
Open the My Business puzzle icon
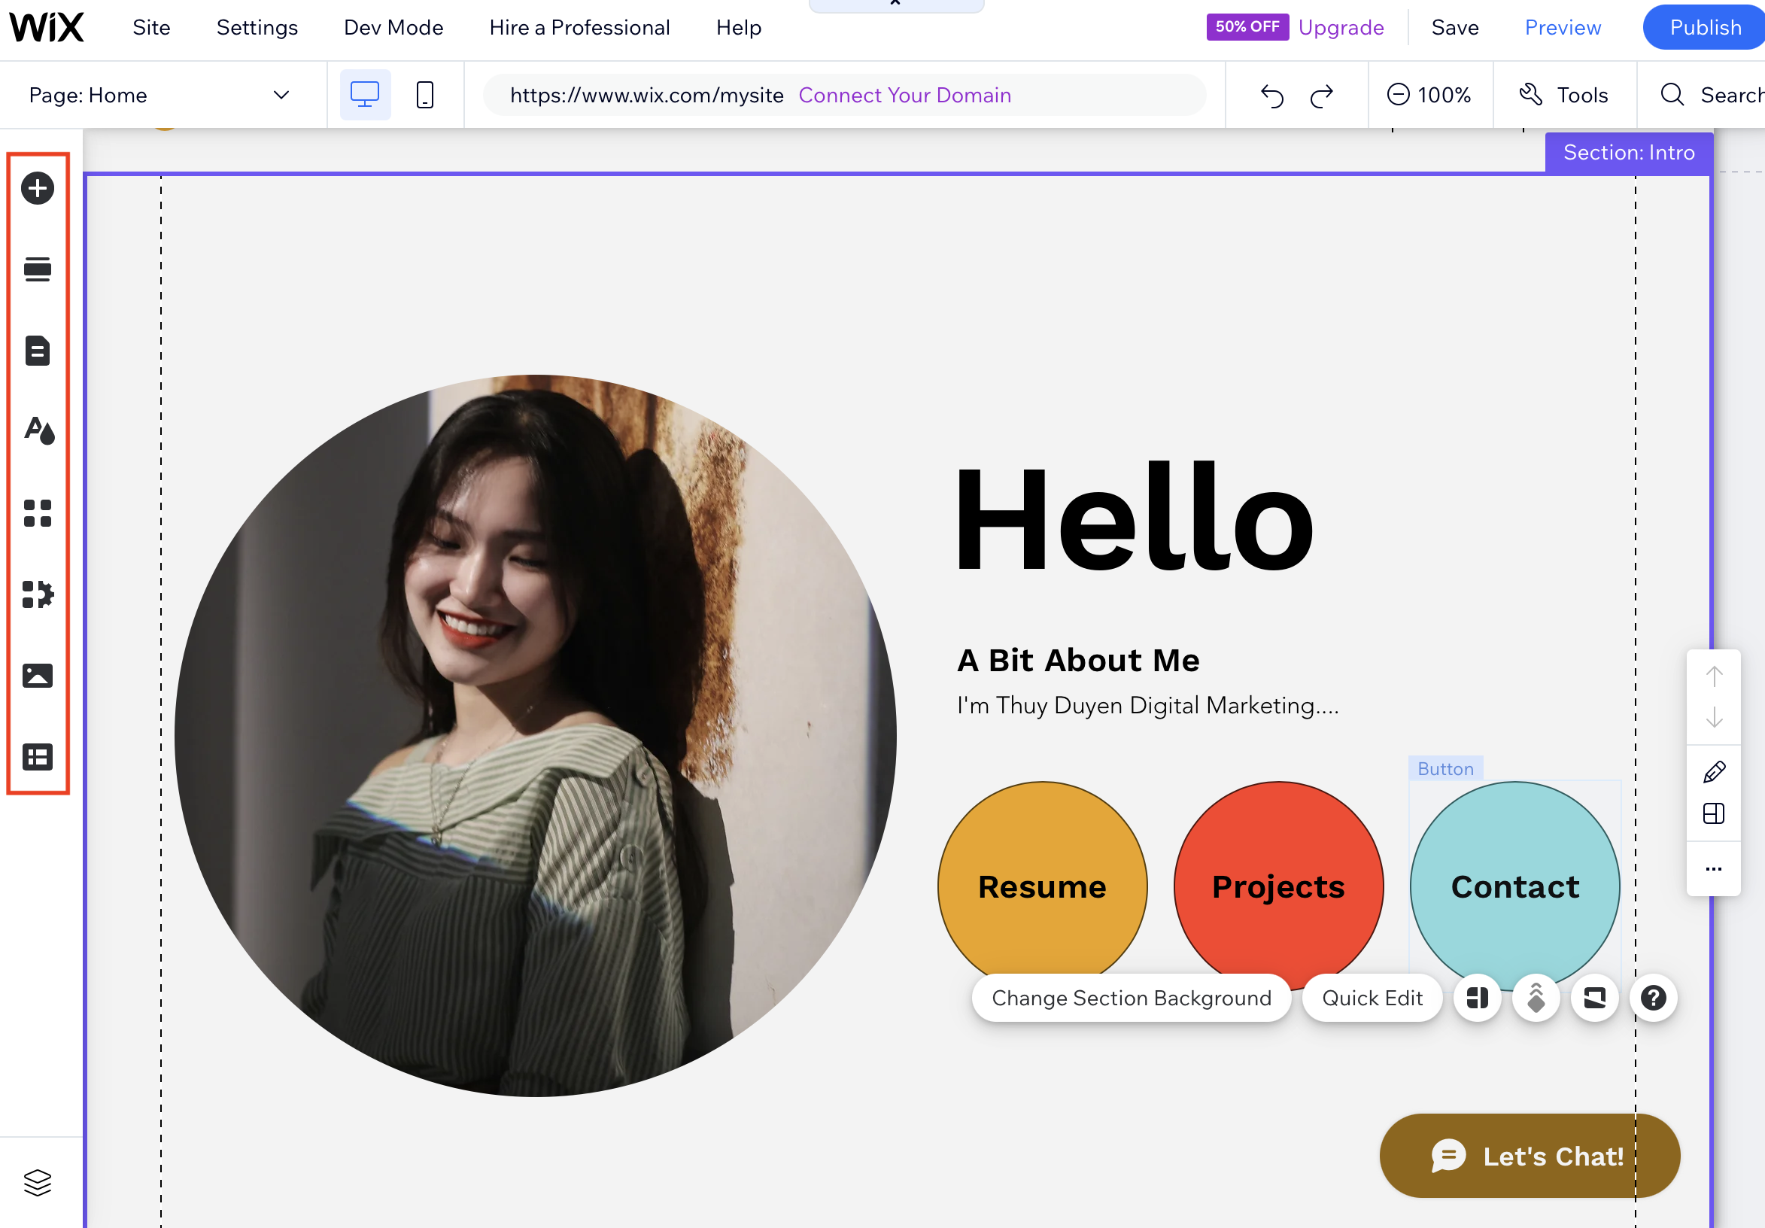pos(38,594)
